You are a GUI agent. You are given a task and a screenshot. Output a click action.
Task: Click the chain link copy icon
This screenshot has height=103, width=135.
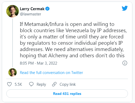[x=54, y=84]
